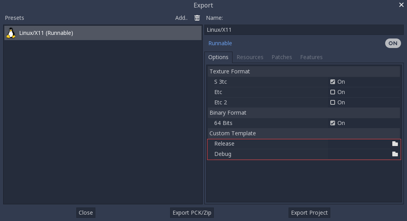Click the trash icon to delete preset
The height and width of the screenshot is (221, 407).
click(197, 18)
